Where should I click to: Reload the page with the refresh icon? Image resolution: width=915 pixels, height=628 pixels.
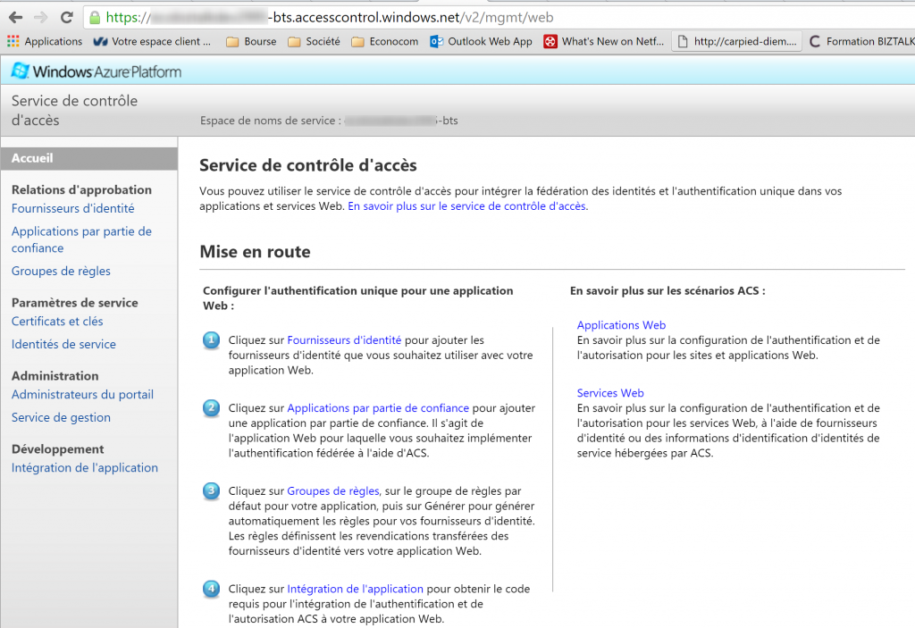[x=66, y=17]
